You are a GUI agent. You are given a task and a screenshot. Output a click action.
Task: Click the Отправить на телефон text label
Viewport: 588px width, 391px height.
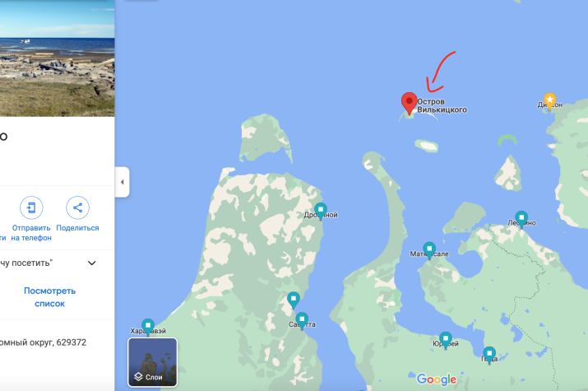click(x=31, y=233)
